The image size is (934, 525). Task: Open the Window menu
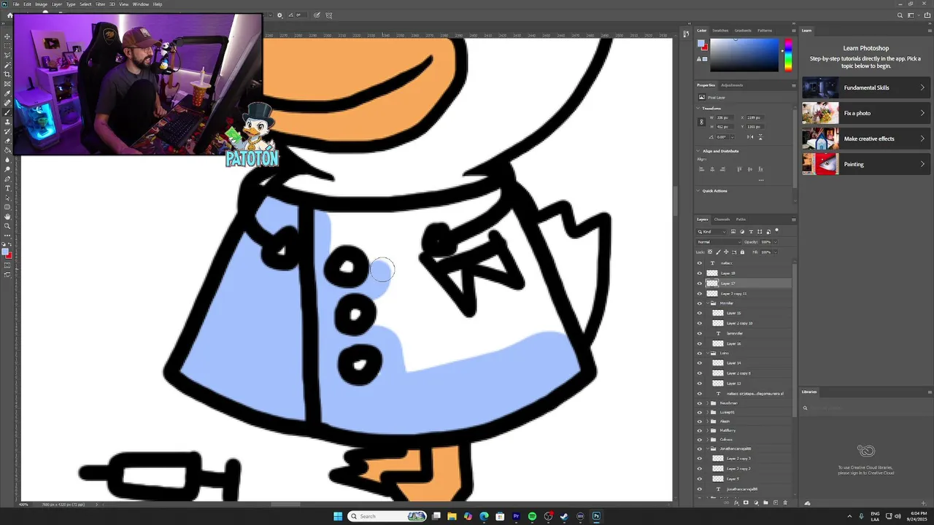point(141,4)
